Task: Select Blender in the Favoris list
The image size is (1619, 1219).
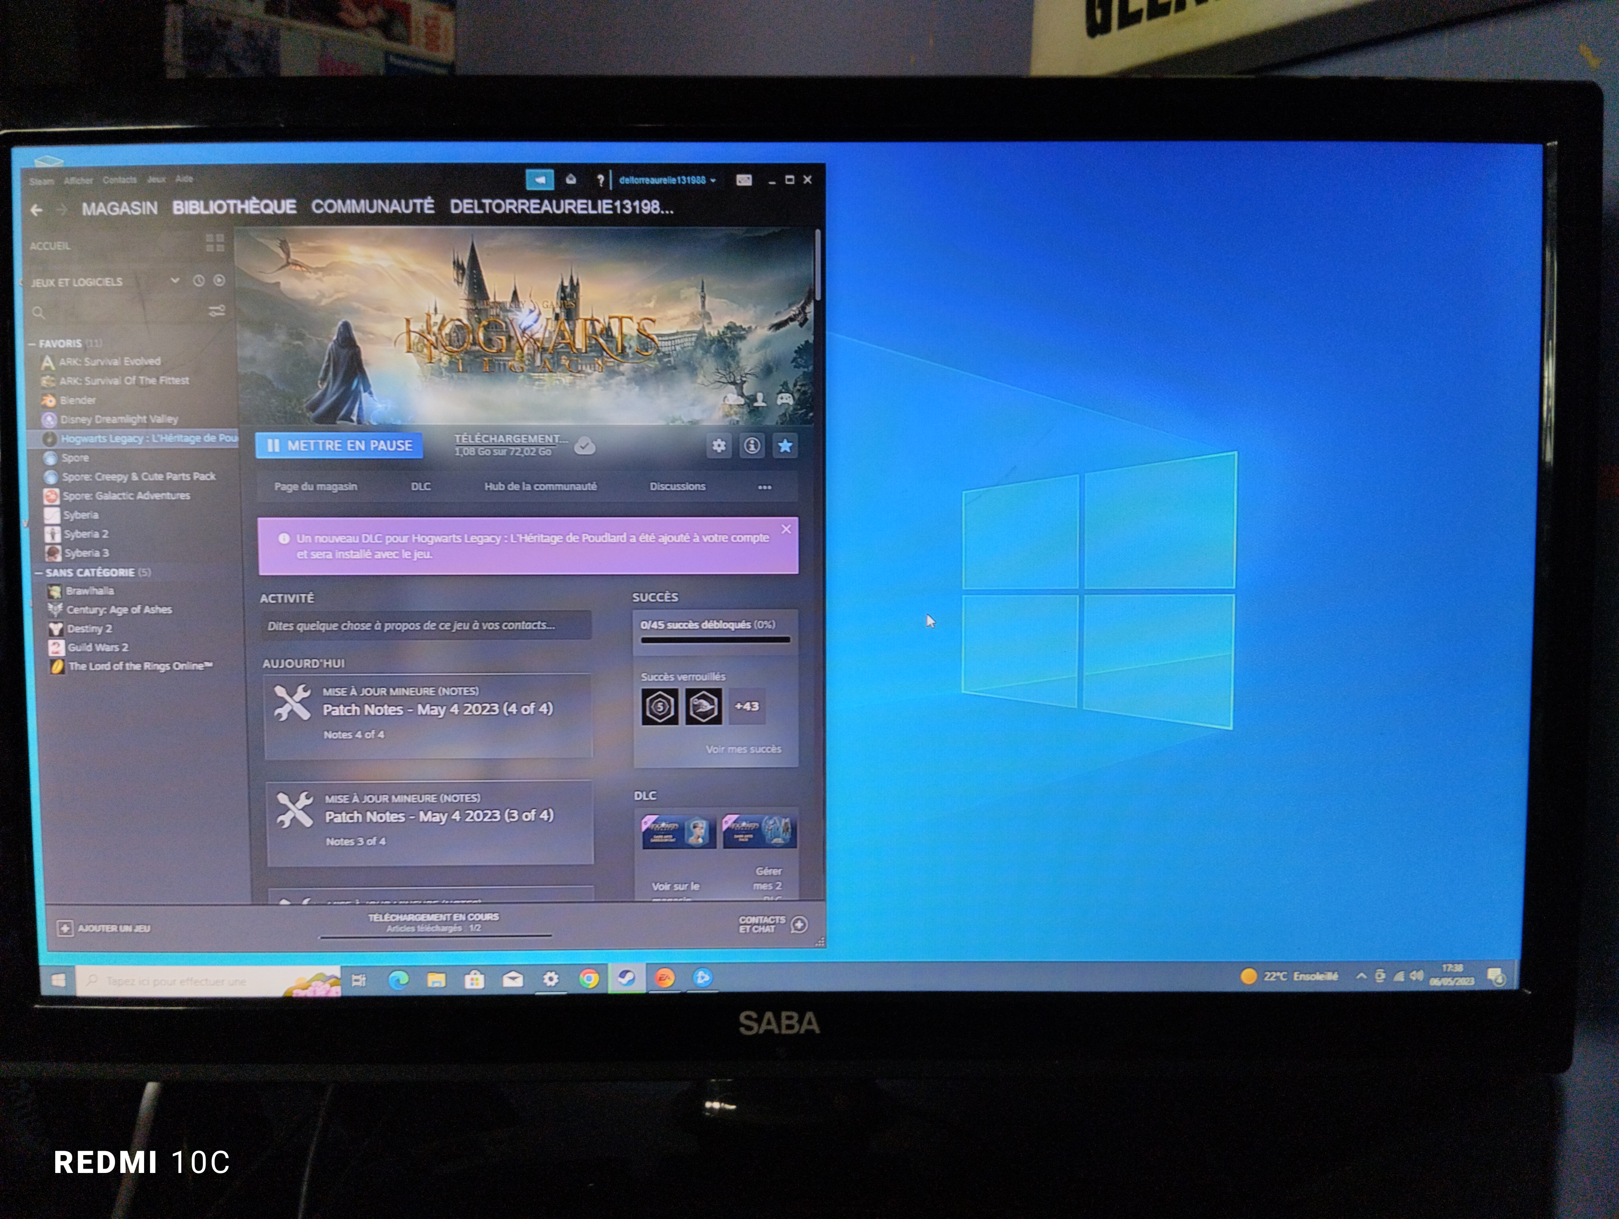Action: point(78,400)
